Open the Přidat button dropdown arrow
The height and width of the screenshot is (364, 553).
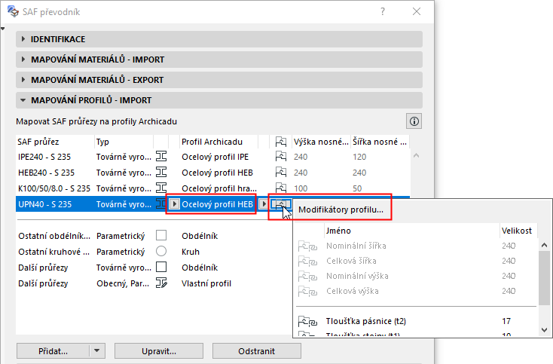coord(96,350)
